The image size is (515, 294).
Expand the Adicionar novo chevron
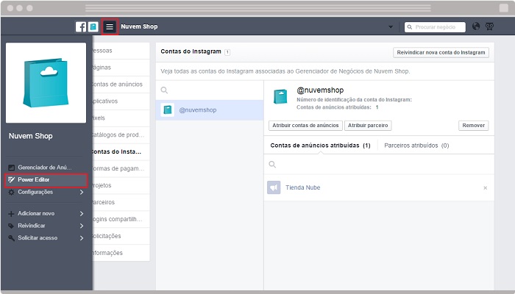pyautogui.click(x=82, y=214)
